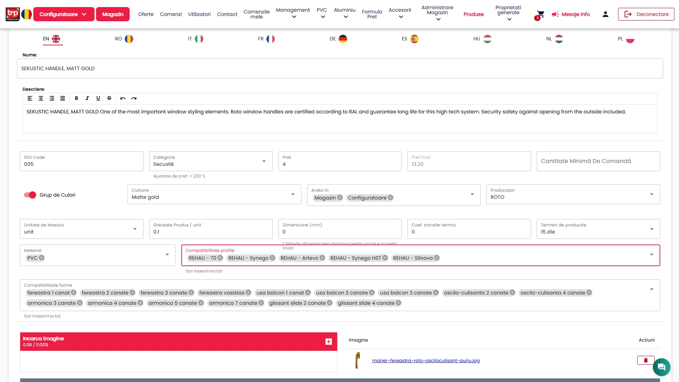This screenshot has height=382, width=679.
Task: Click the Cantitate Minimă De Comandă field
Action: [x=598, y=161]
